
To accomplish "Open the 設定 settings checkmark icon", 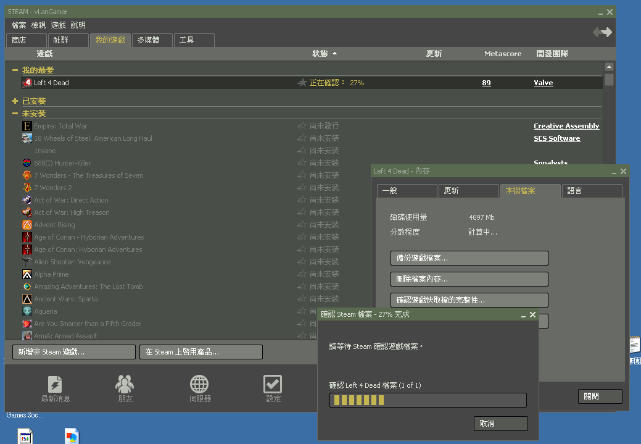I will click(273, 384).
